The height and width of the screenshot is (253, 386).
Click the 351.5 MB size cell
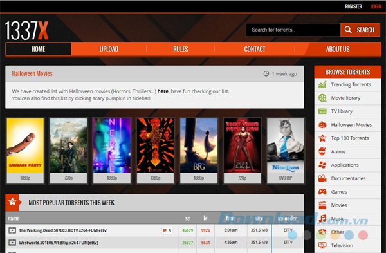(259, 243)
